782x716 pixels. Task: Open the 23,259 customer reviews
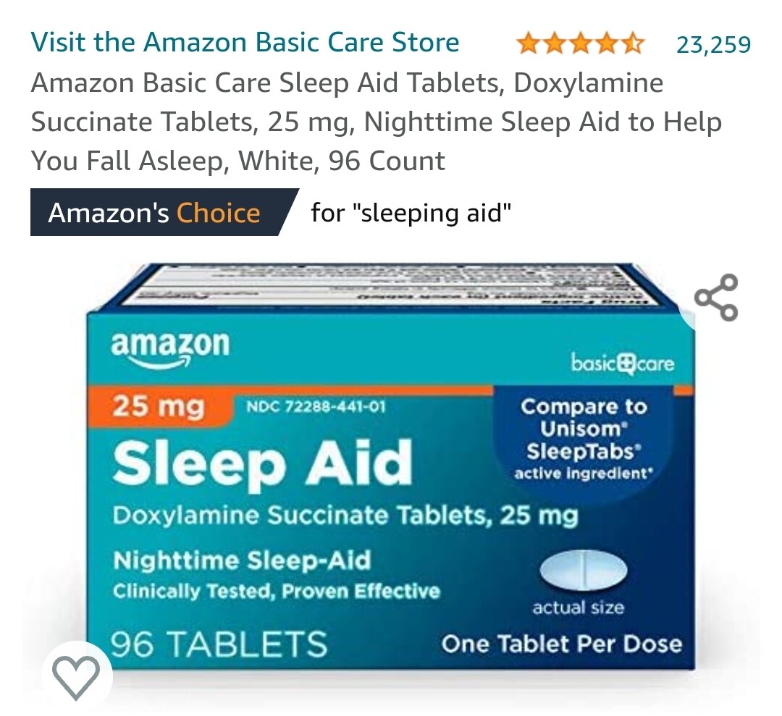pyautogui.click(x=713, y=44)
